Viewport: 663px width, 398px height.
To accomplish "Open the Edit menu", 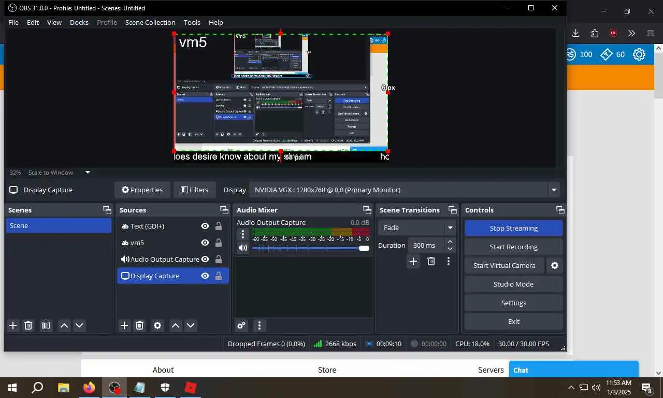I will click(x=33, y=22).
